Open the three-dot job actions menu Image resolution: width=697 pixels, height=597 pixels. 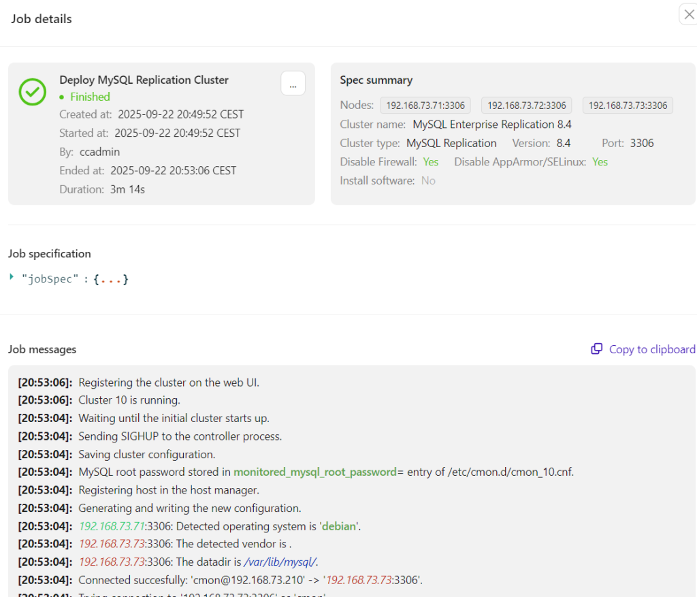(293, 84)
